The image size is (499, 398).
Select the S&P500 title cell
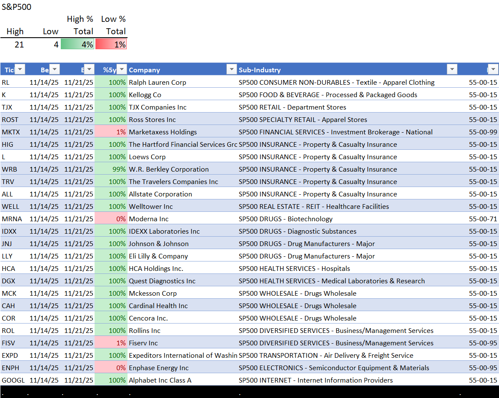pos(17,7)
